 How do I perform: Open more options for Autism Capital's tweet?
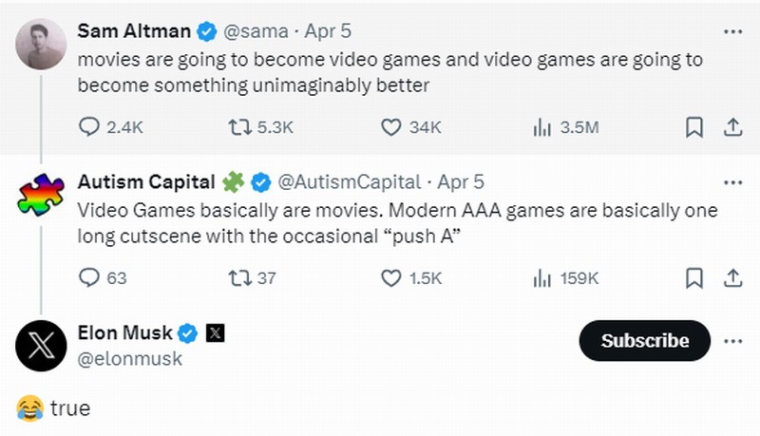[732, 181]
